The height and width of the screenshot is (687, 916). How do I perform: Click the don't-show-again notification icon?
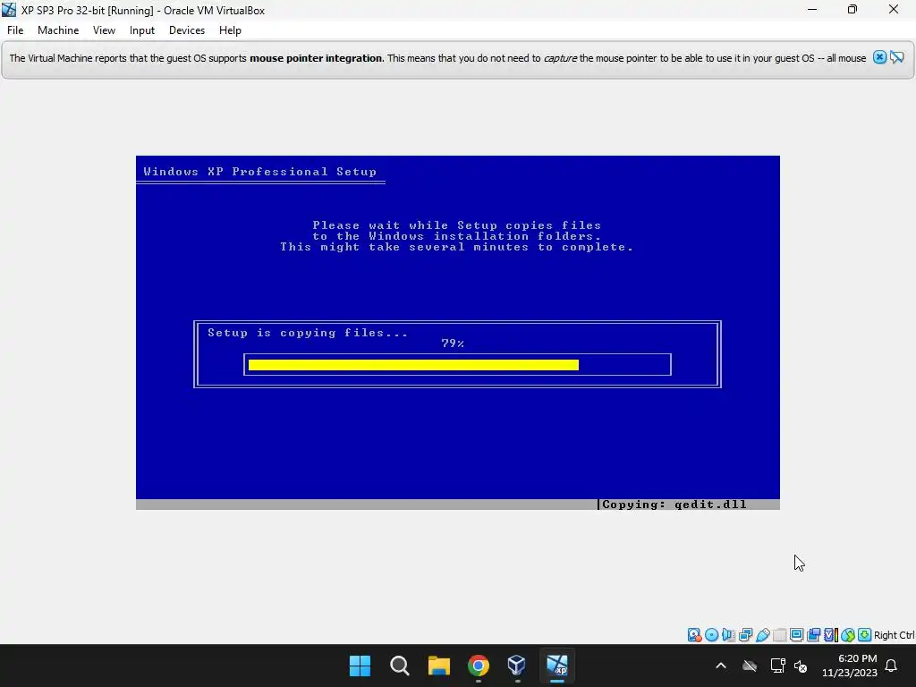tap(896, 57)
